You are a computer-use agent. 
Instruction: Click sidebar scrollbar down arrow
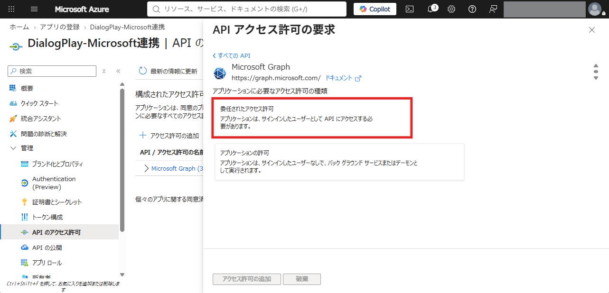tap(122, 275)
